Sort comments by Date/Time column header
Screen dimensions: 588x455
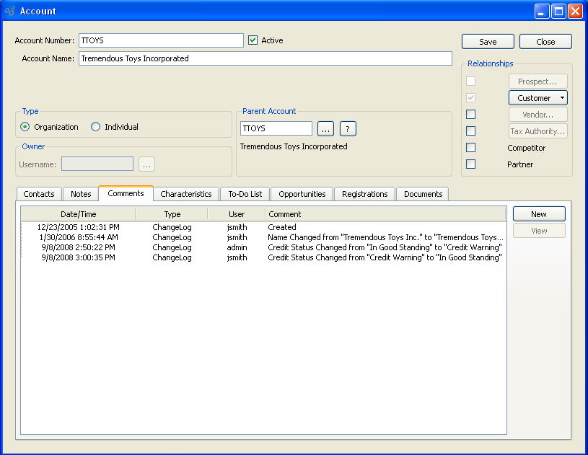pyautogui.click(x=78, y=214)
